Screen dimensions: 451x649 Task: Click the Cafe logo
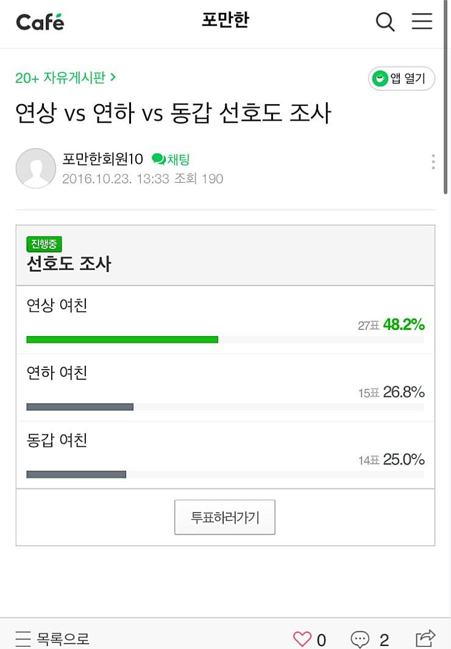(40, 23)
